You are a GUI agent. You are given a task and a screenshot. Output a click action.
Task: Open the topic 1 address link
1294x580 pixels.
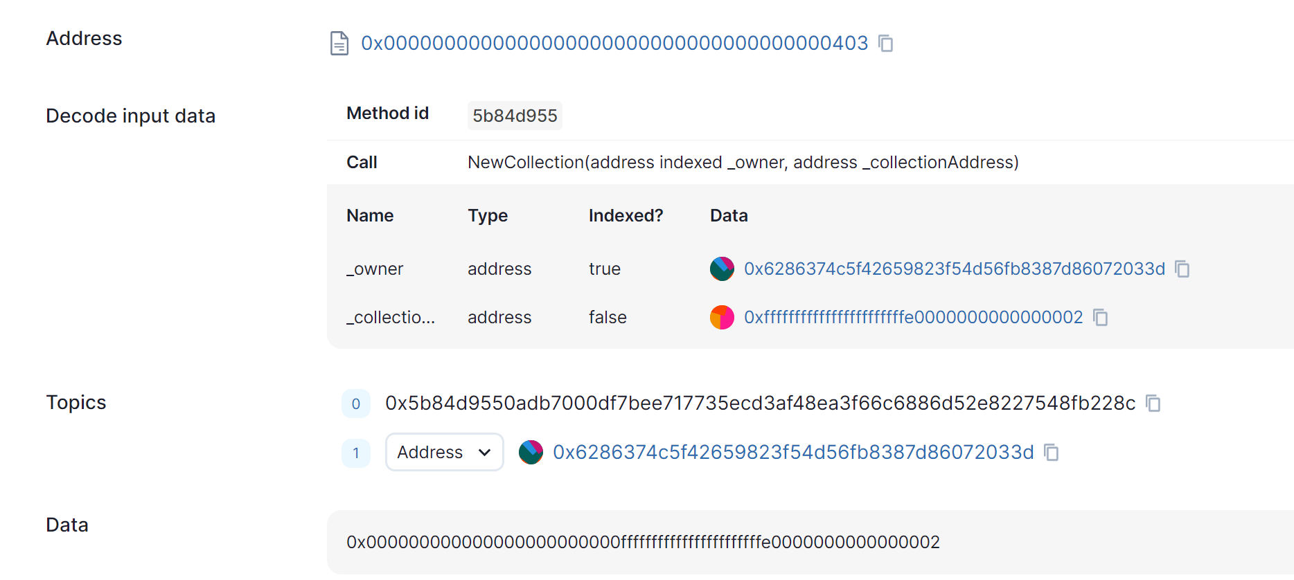click(792, 453)
